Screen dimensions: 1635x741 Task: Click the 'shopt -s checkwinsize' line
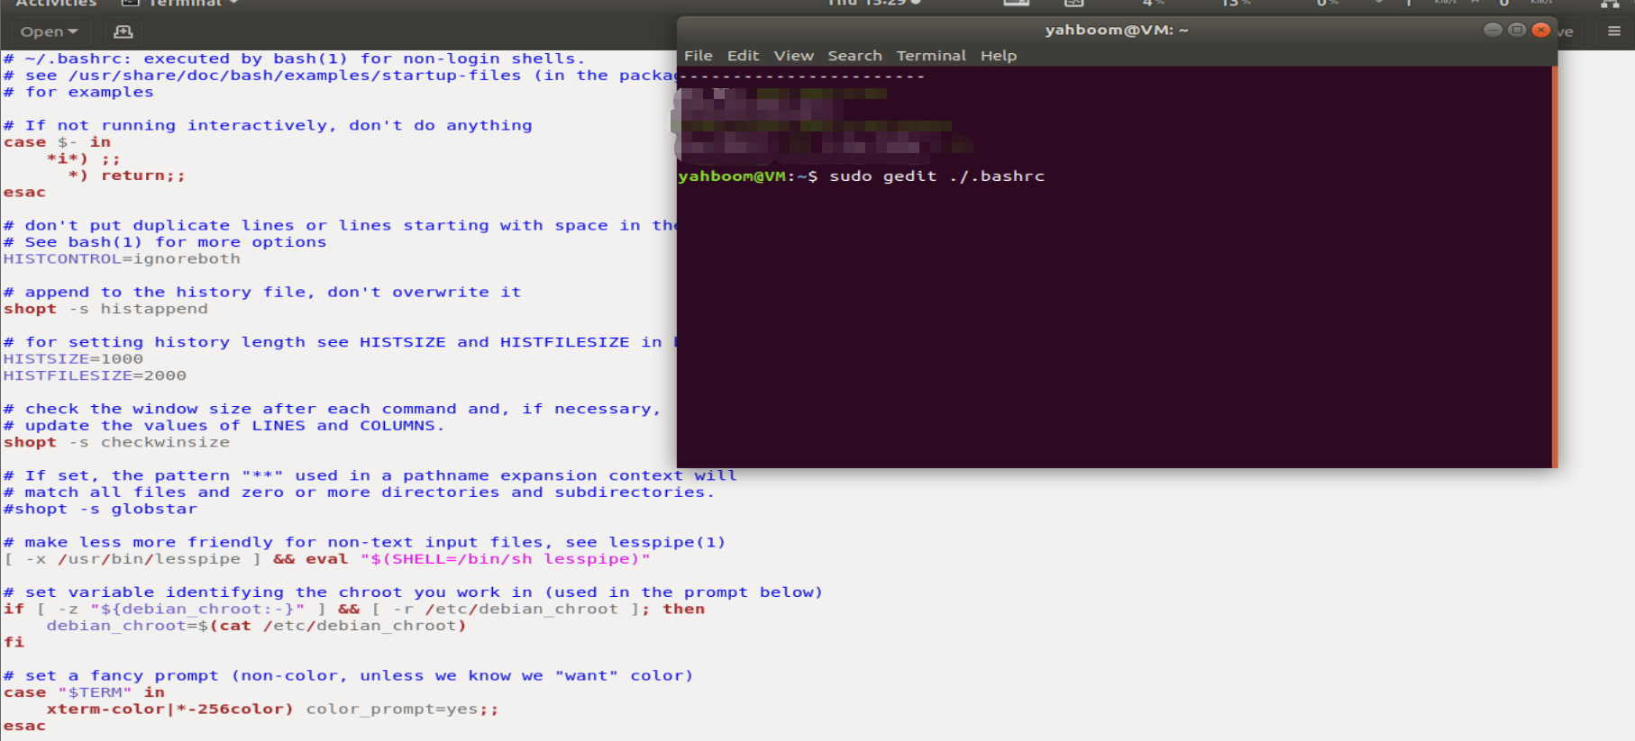coord(116,442)
